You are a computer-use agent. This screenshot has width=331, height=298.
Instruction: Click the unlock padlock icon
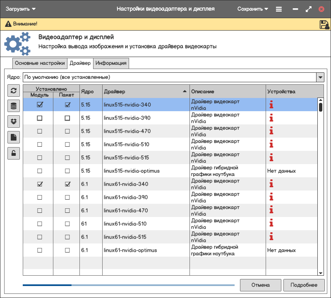click(14, 153)
